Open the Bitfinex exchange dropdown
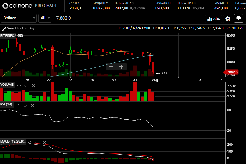246x164 pixels. (x=19, y=18)
